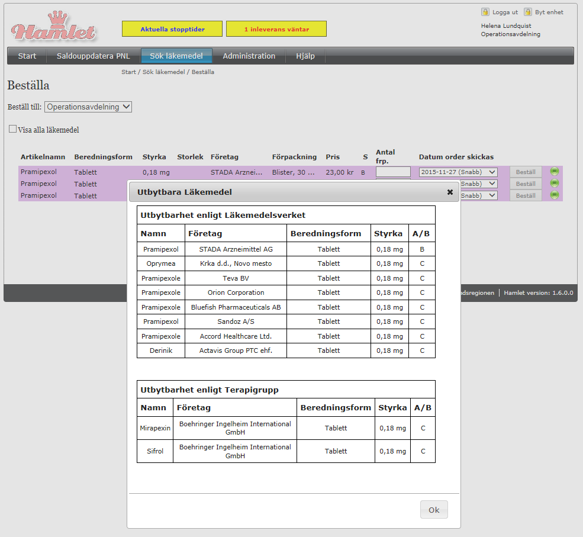Viewport: 583px width, 537px height.
Task: Click the green round icon in second Pramipexol row
Action: pos(555,183)
